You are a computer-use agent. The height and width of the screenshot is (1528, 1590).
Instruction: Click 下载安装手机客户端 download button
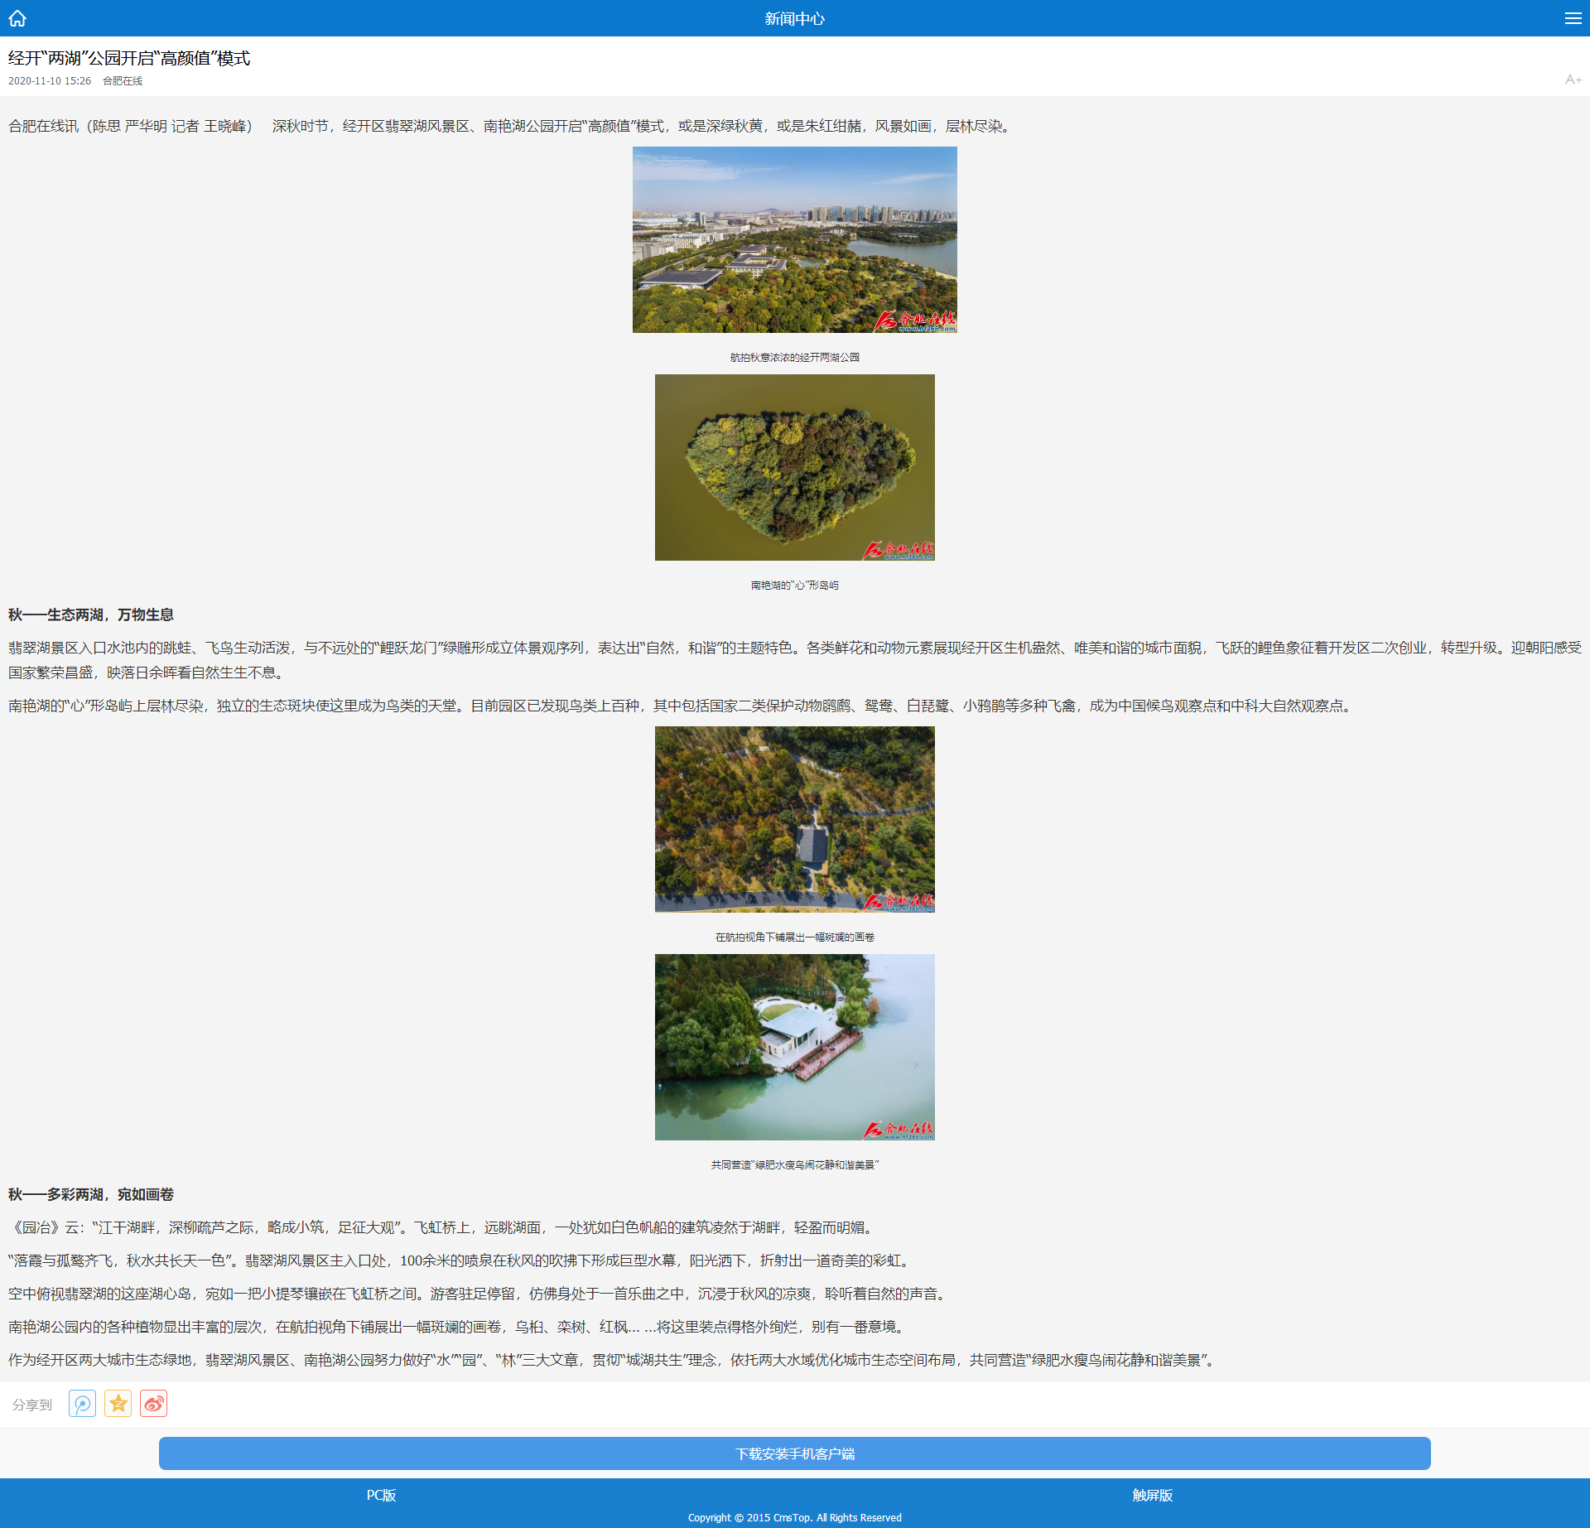click(x=795, y=1453)
